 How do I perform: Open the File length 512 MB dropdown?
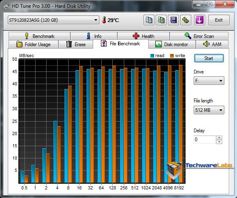tap(209, 110)
